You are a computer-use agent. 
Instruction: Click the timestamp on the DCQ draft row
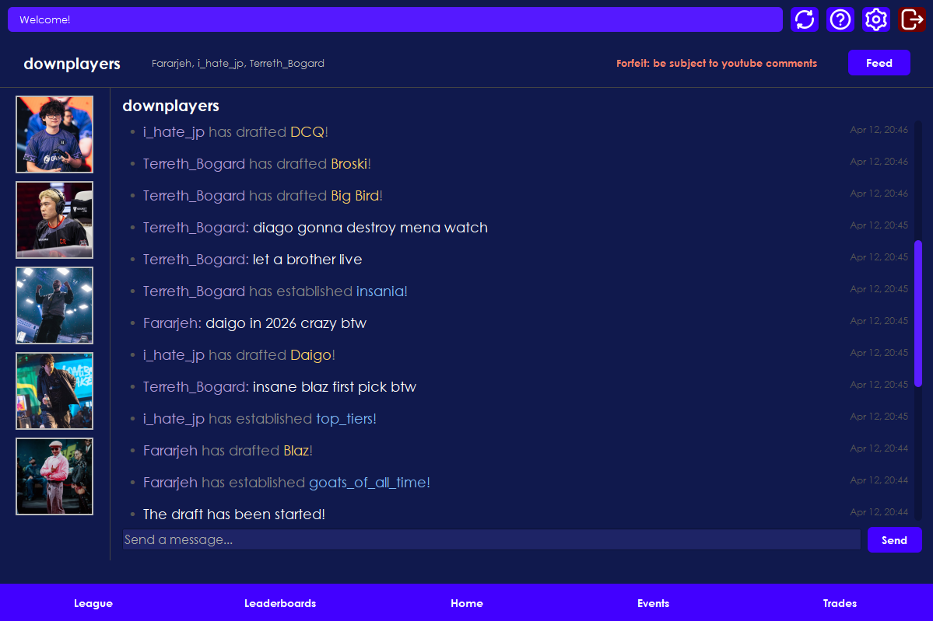click(879, 130)
